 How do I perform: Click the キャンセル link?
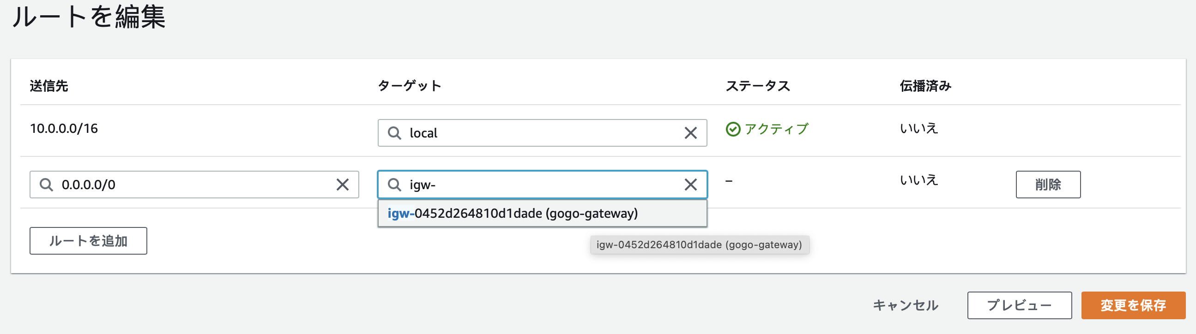tap(906, 305)
